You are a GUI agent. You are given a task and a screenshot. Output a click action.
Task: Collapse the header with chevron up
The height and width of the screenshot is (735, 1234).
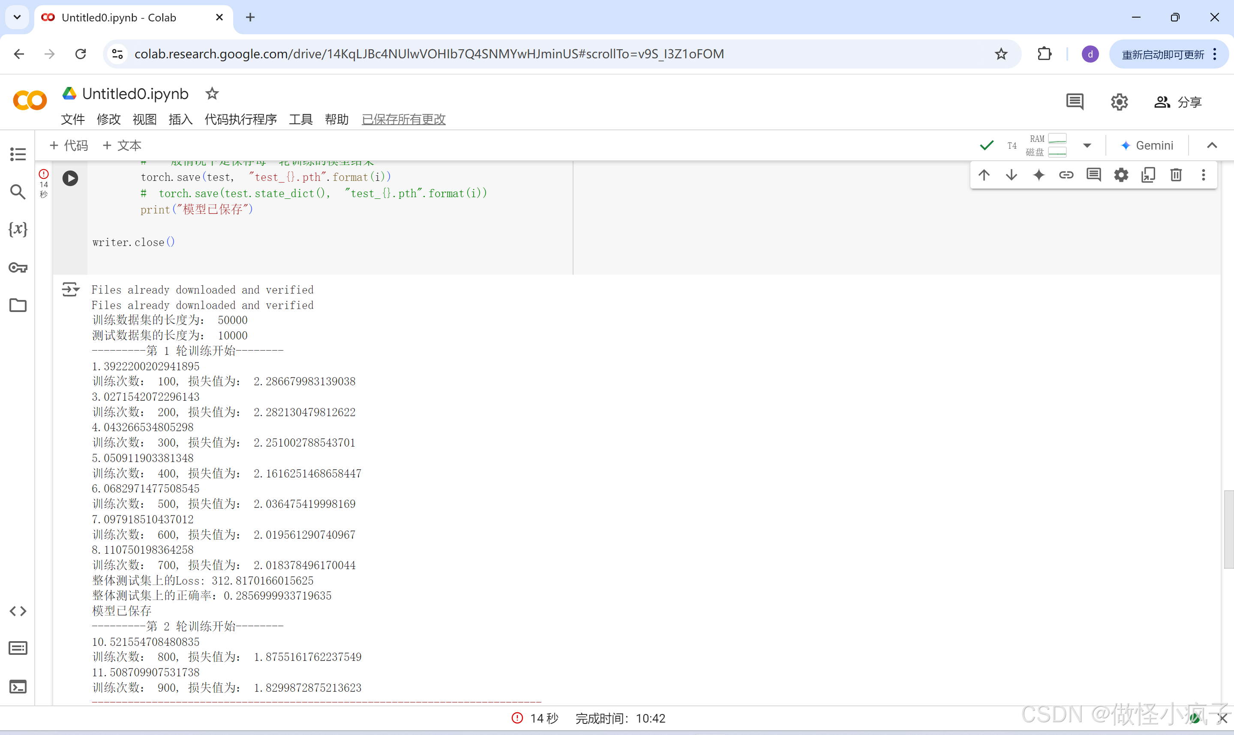tap(1212, 145)
